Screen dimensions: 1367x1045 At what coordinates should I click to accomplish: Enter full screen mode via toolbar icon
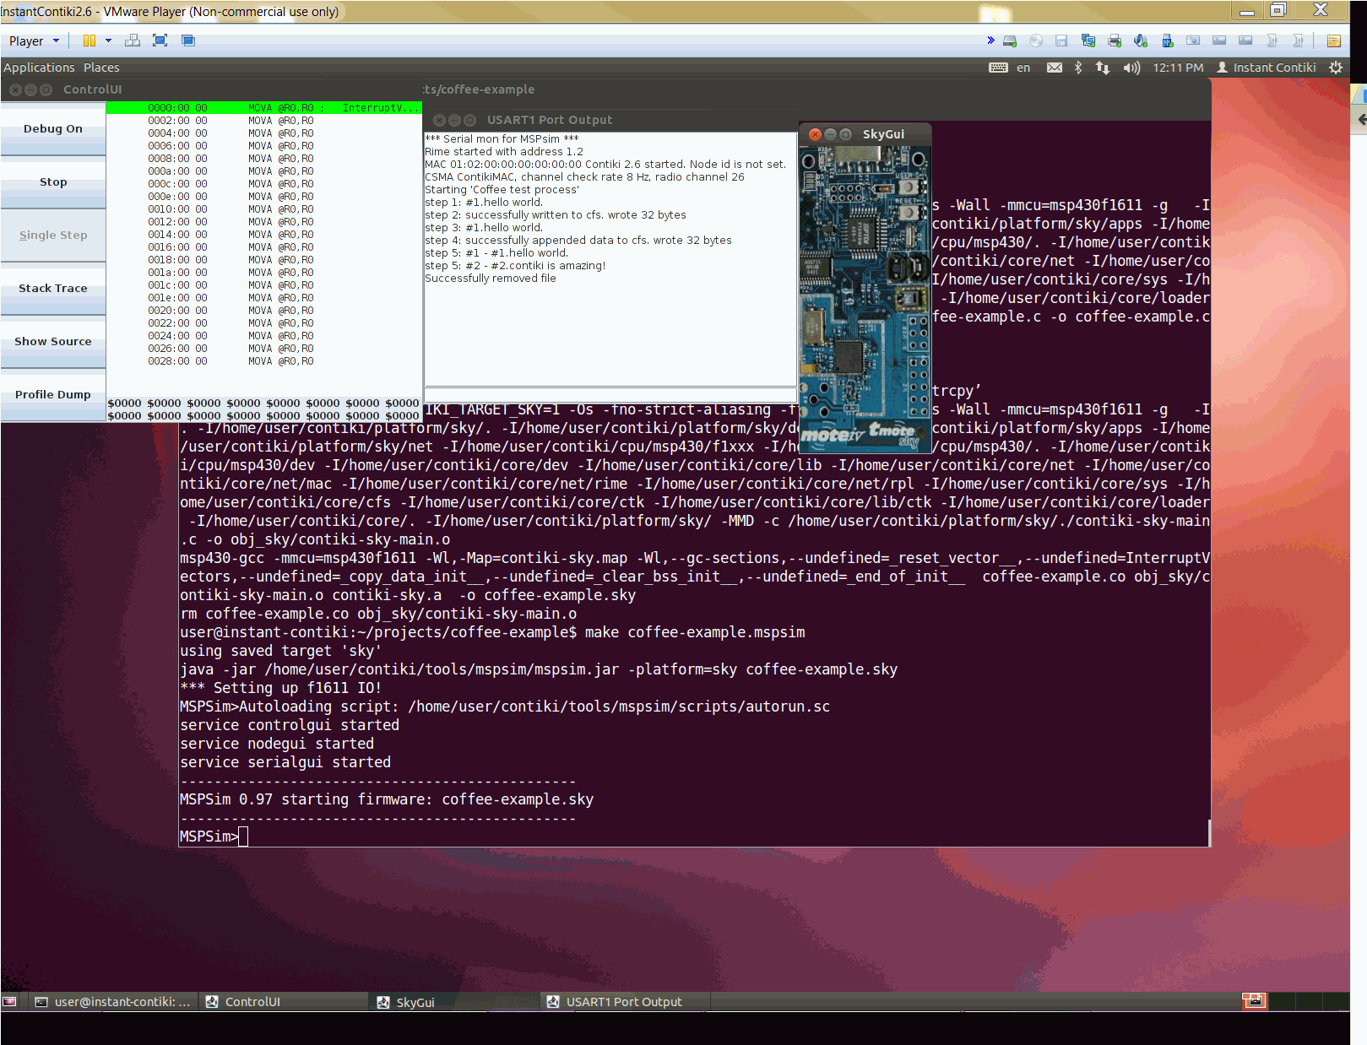click(x=160, y=41)
